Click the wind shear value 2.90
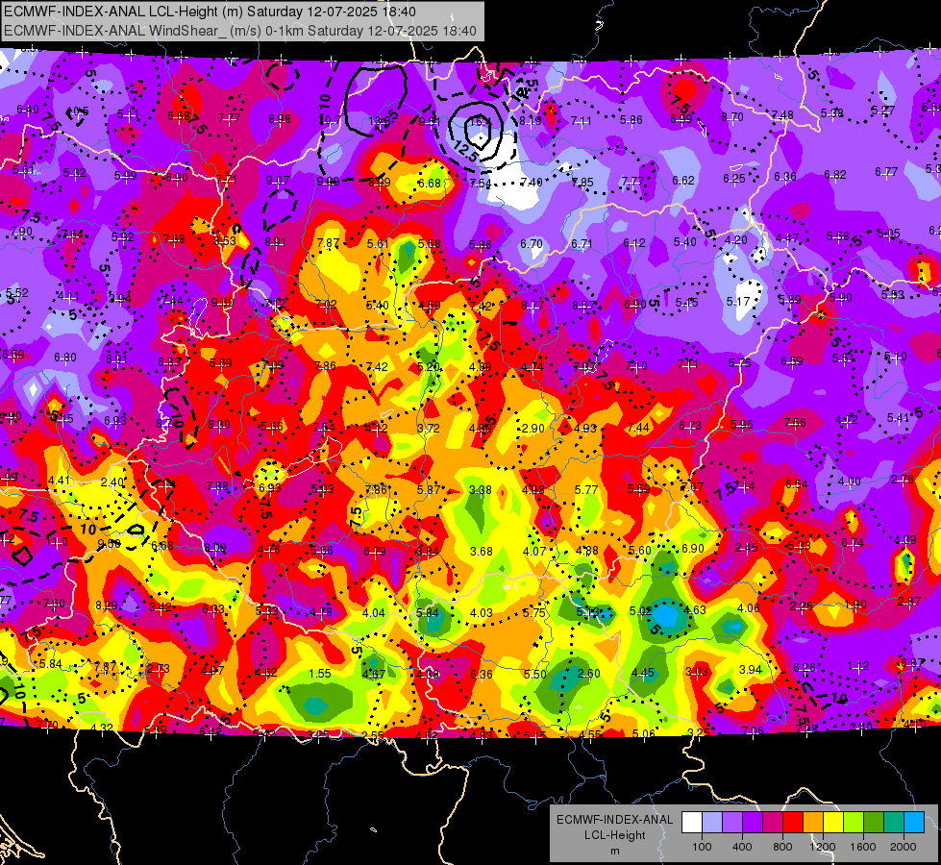The image size is (941, 865). pos(532,428)
